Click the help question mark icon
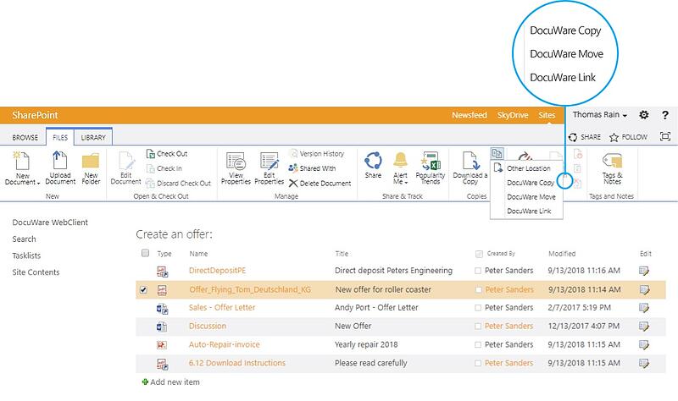 [x=665, y=115]
